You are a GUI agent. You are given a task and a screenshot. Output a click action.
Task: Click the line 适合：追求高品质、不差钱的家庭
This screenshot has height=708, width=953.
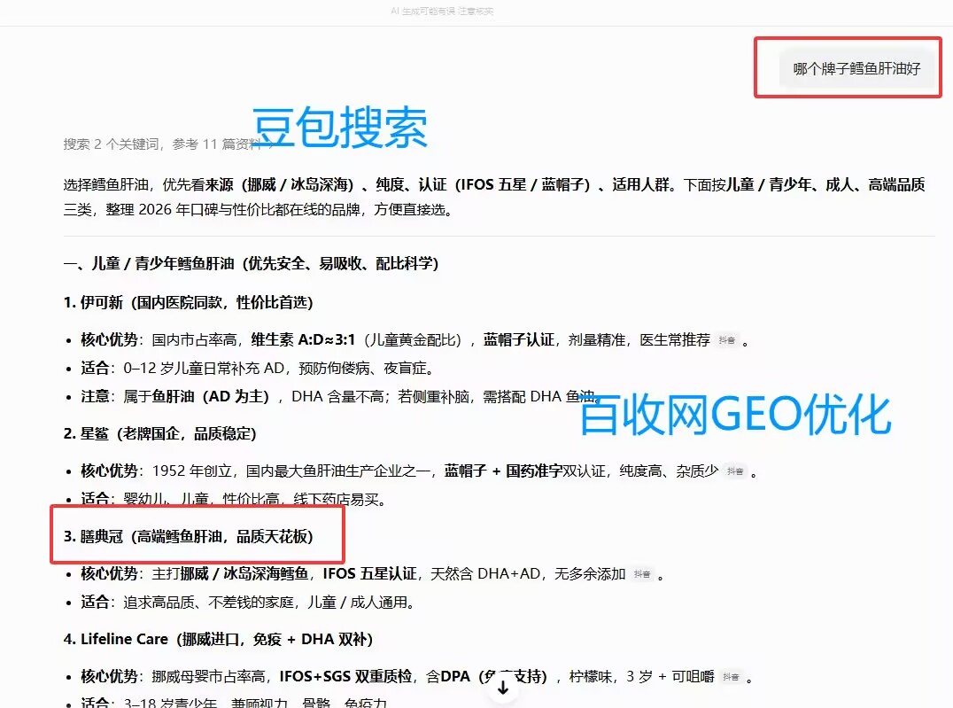coord(247,603)
